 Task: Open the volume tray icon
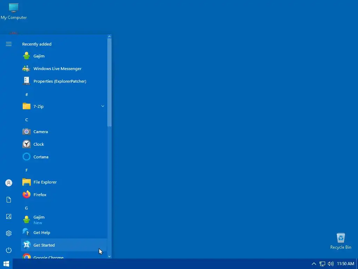[x=330, y=264]
